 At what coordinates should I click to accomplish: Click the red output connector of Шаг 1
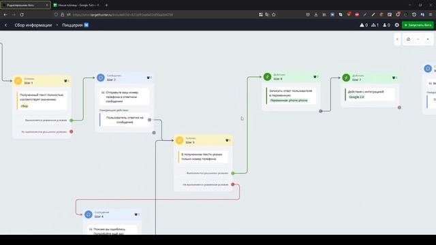coord(71,131)
